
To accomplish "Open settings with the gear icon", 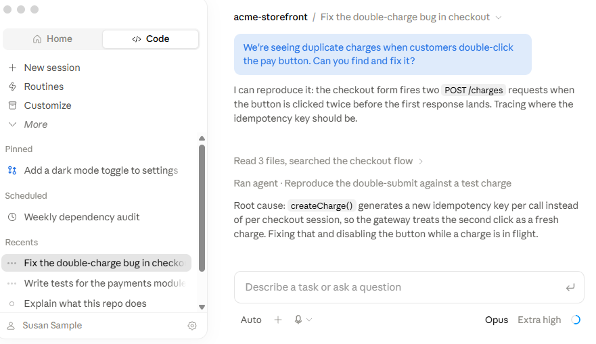I will (192, 326).
